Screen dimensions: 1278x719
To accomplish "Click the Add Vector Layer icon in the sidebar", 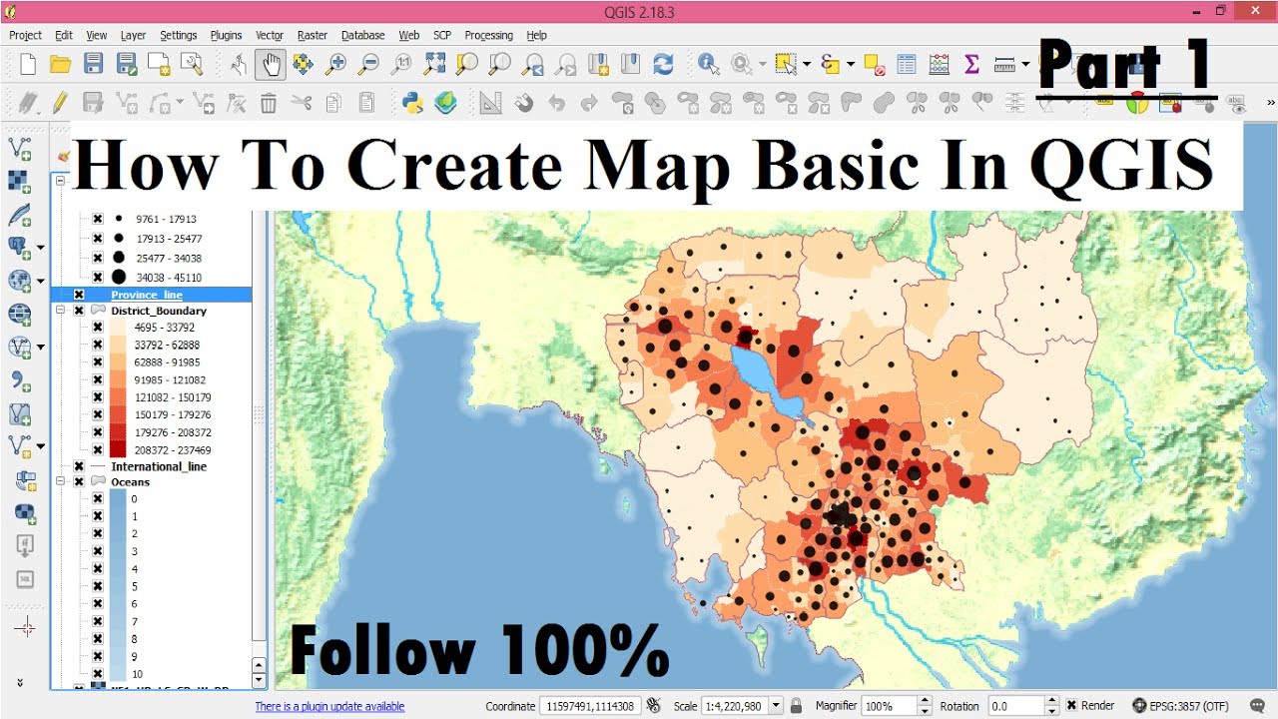I will click(x=20, y=149).
